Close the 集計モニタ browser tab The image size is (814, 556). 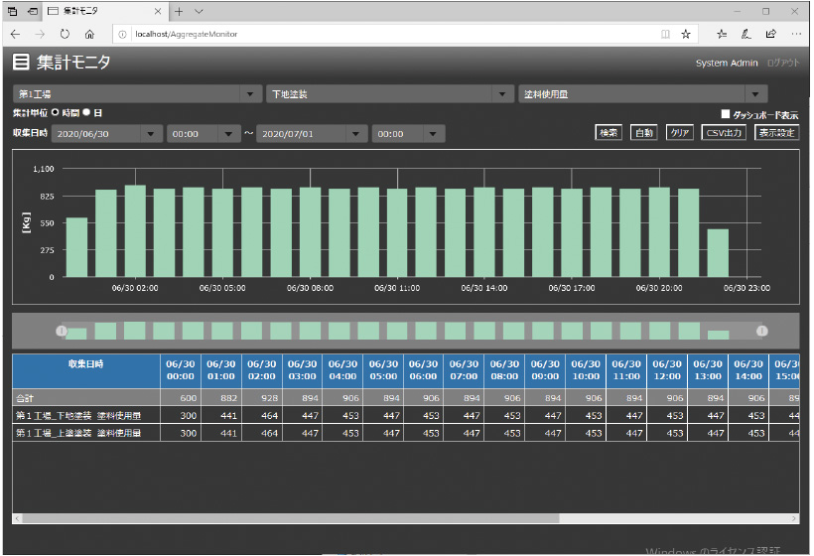click(158, 12)
